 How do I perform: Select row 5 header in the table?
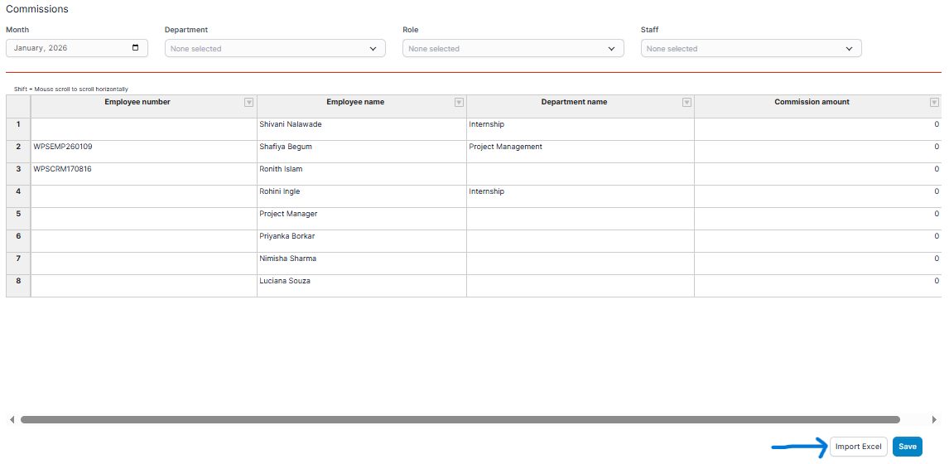[x=18, y=214]
